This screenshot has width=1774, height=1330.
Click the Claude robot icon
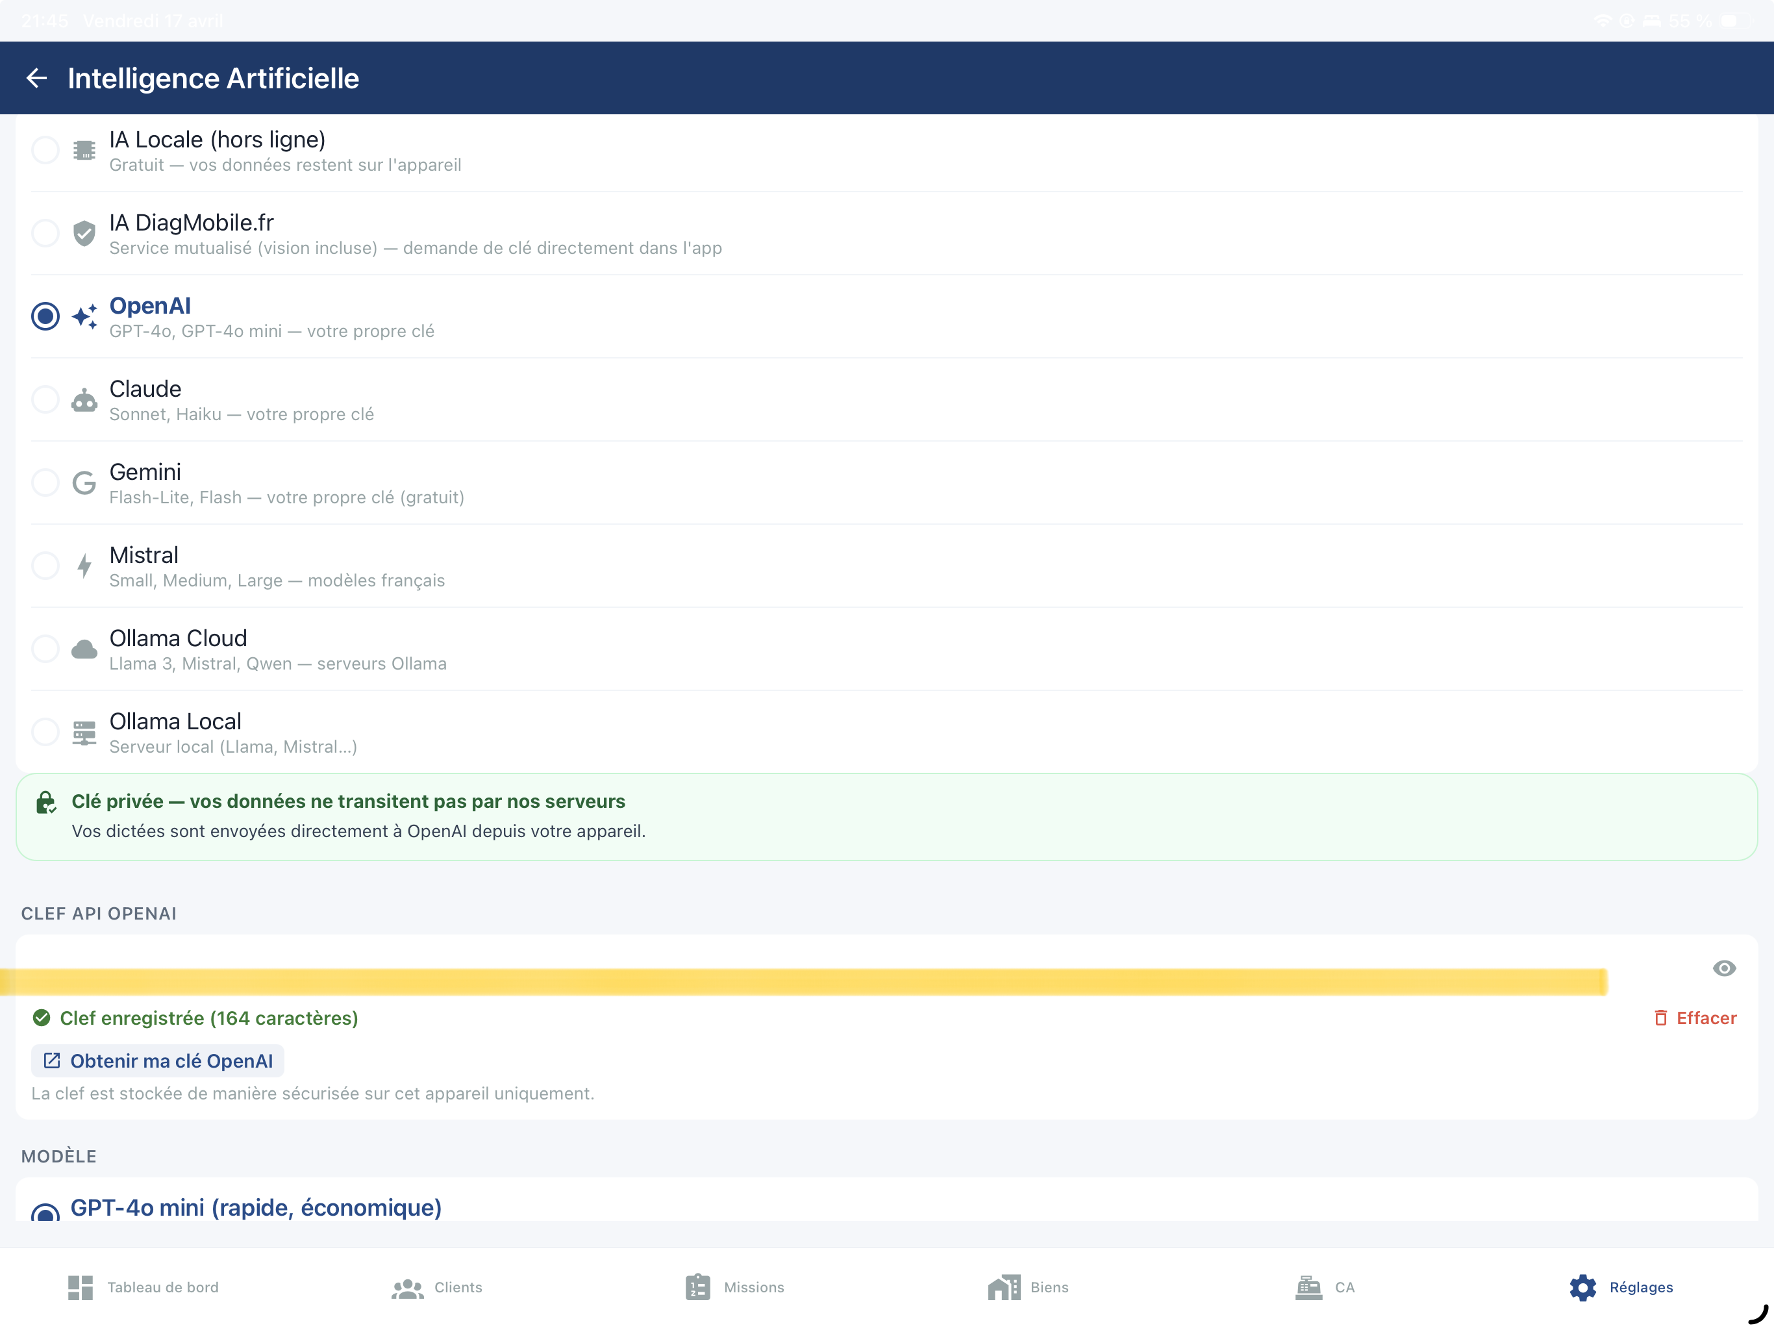[84, 399]
